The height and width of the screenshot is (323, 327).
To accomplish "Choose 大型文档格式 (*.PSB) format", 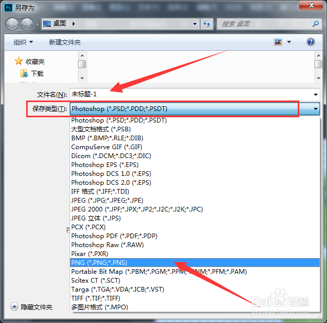I will click(195, 129).
